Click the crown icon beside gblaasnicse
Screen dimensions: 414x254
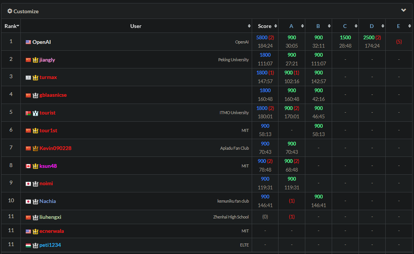coord(35,95)
